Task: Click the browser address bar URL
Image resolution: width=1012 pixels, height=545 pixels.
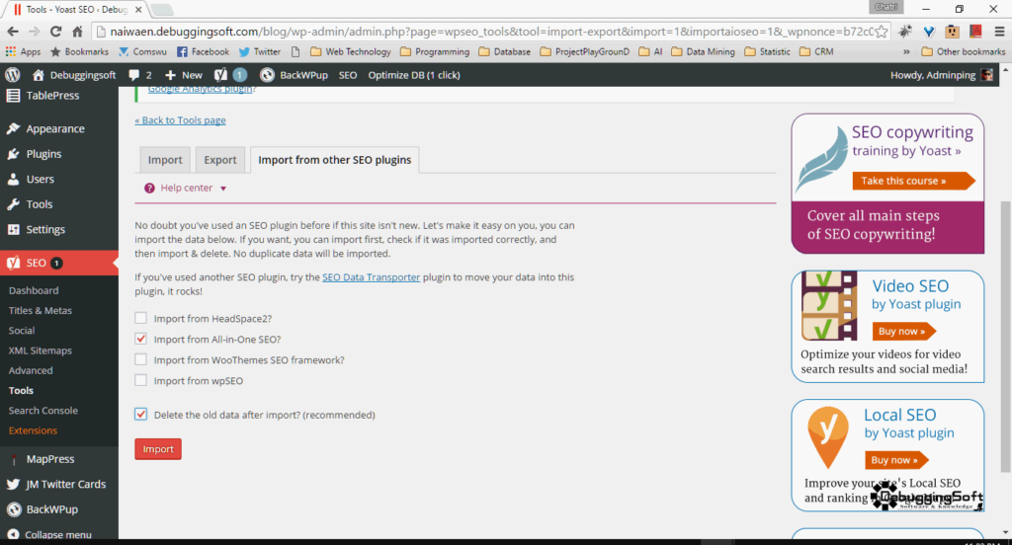Action: click(x=491, y=32)
